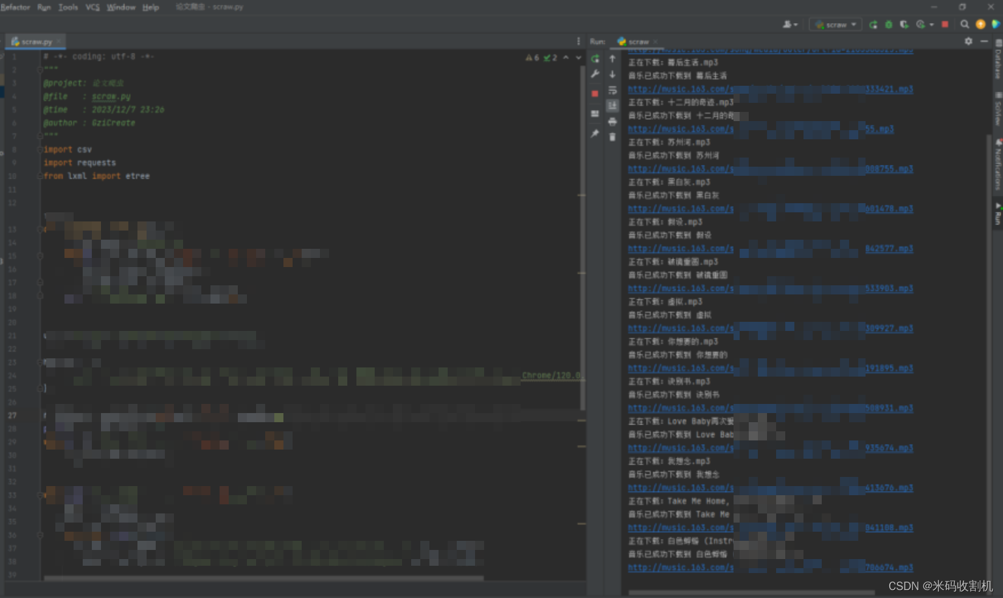
Task: Go to previous highlighted error arrow
Action: point(566,57)
